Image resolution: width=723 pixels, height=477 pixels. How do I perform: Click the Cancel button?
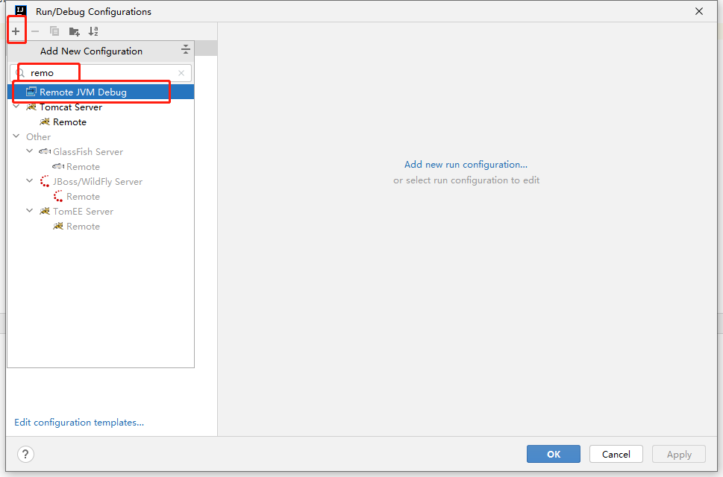[x=616, y=454]
